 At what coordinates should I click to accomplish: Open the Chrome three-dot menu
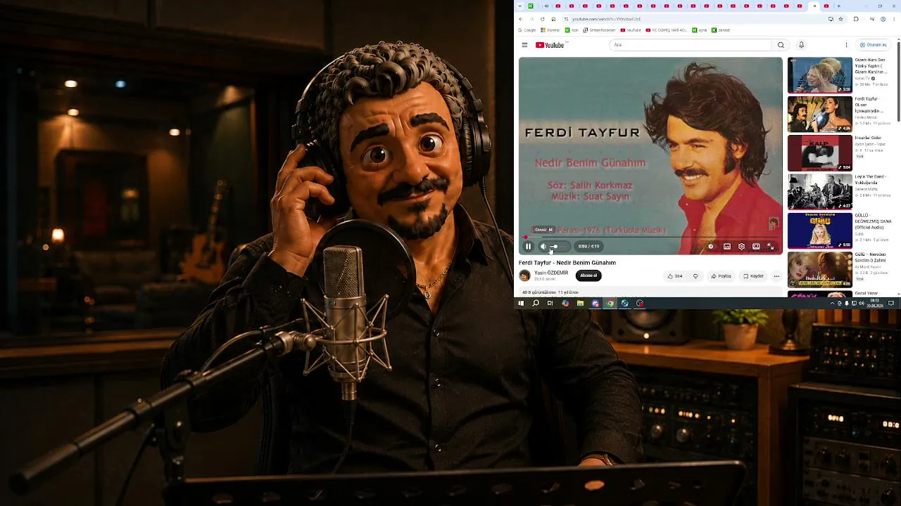[x=894, y=19]
